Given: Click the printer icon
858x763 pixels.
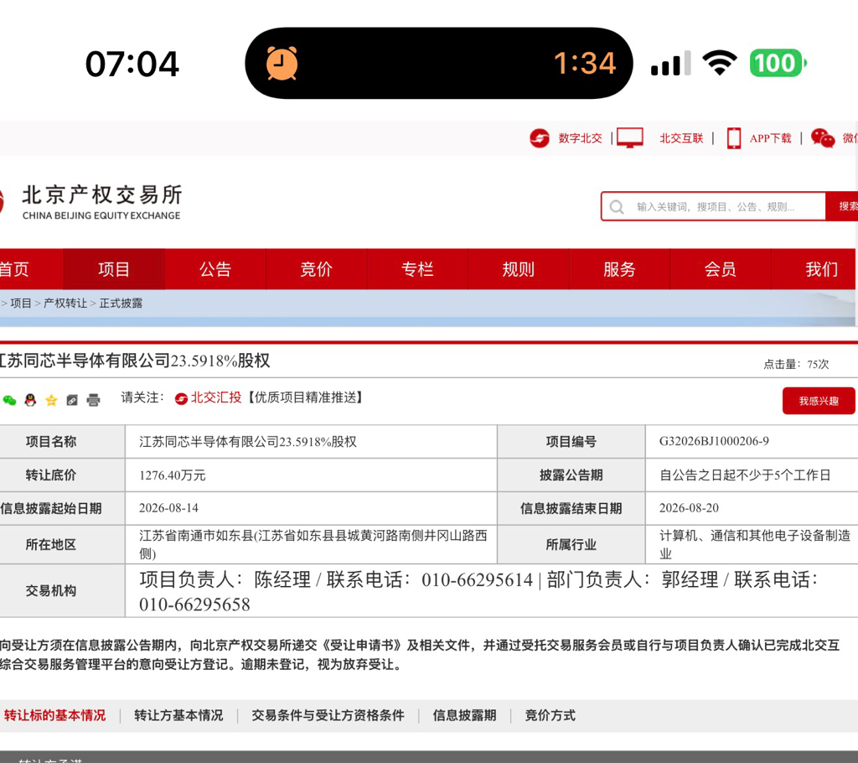Looking at the screenshot, I should coord(94,401).
